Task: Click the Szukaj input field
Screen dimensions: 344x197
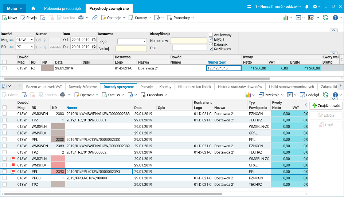Action: click(131, 49)
